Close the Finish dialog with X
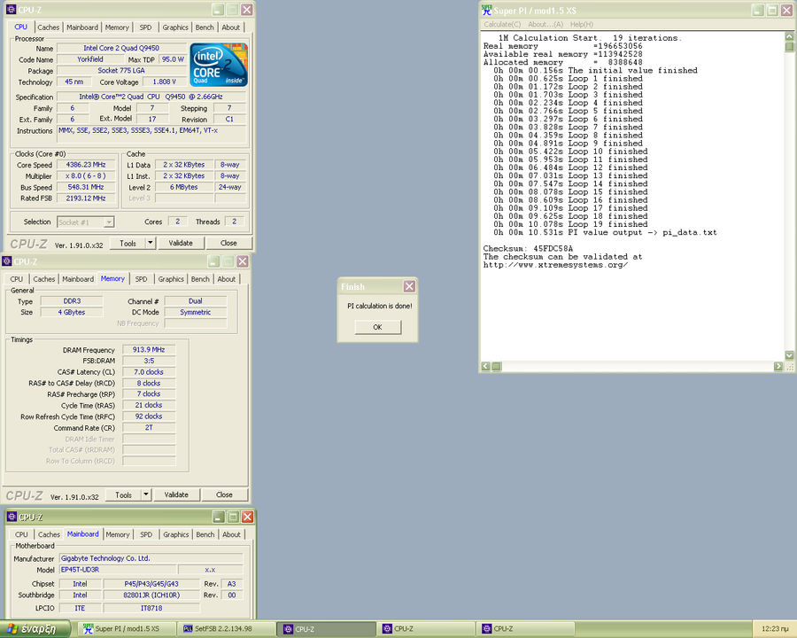This screenshot has width=797, height=638. pyautogui.click(x=409, y=286)
